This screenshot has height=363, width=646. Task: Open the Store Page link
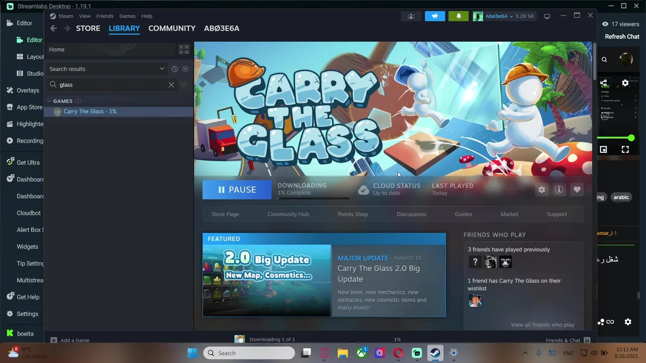click(x=225, y=214)
